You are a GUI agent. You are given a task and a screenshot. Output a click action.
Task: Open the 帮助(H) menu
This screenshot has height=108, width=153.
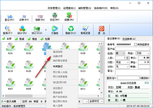click(114, 8)
